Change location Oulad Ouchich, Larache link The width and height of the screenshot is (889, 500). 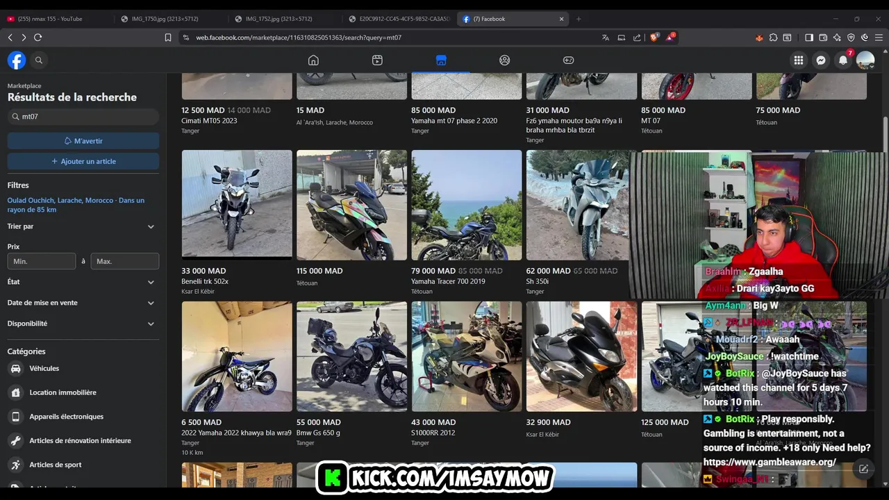pyautogui.click(x=76, y=205)
